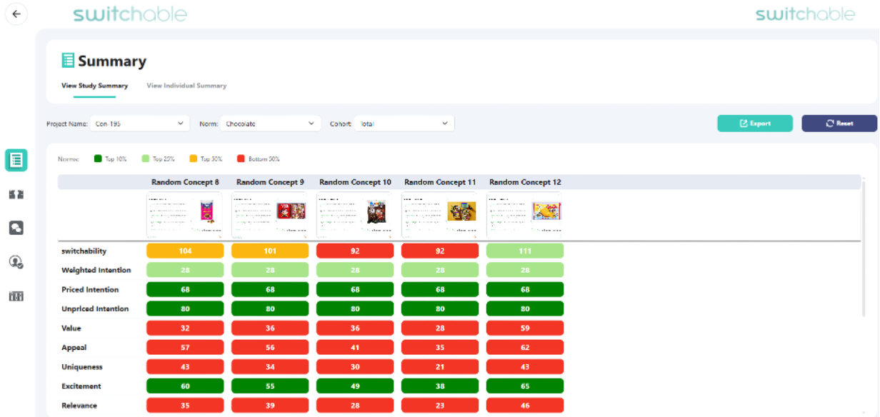
Task: Open the Cohort dropdown showing Total
Action: [404, 124]
